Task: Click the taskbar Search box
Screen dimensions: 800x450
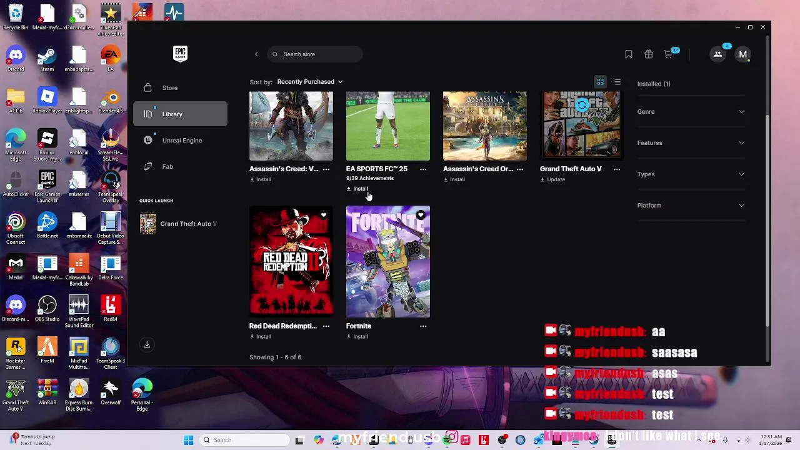Action: [x=244, y=440]
